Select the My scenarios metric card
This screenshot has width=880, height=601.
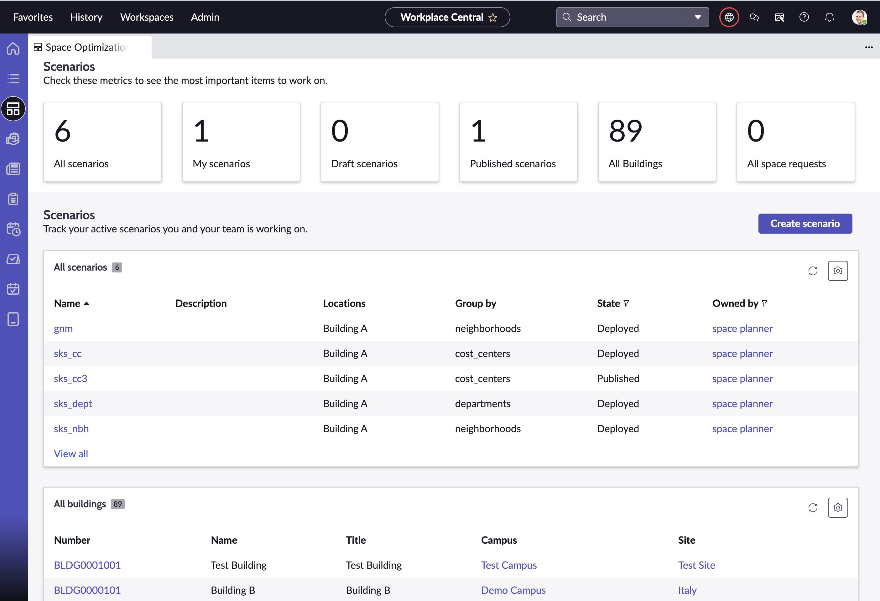(x=241, y=142)
